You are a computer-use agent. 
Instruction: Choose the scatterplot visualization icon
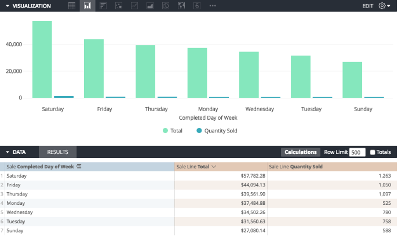(119, 6)
